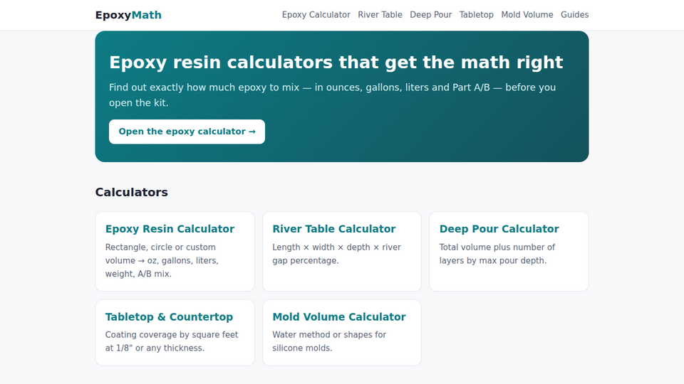Image resolution: width=684 pixels, height=384 pixels.
Task: Click the 'Water method or shapes' description text
Action: 329,341
